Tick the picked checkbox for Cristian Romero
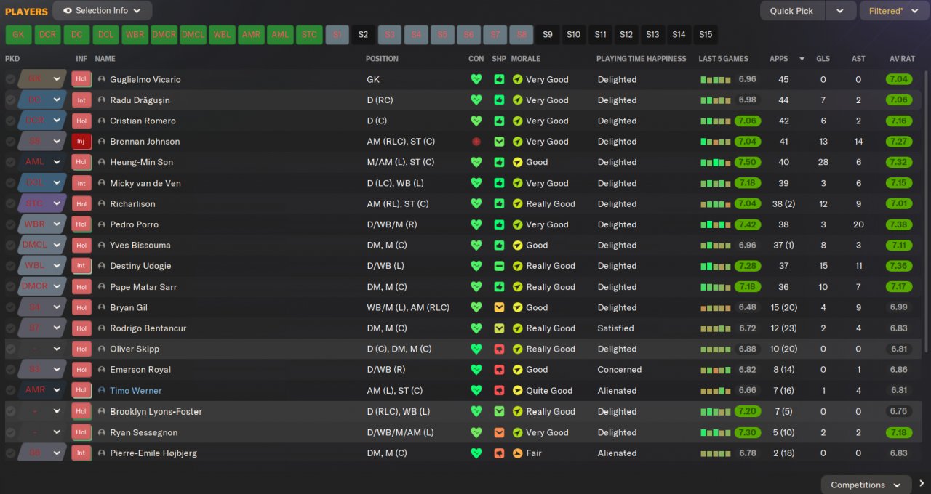 tap(11, 121)
